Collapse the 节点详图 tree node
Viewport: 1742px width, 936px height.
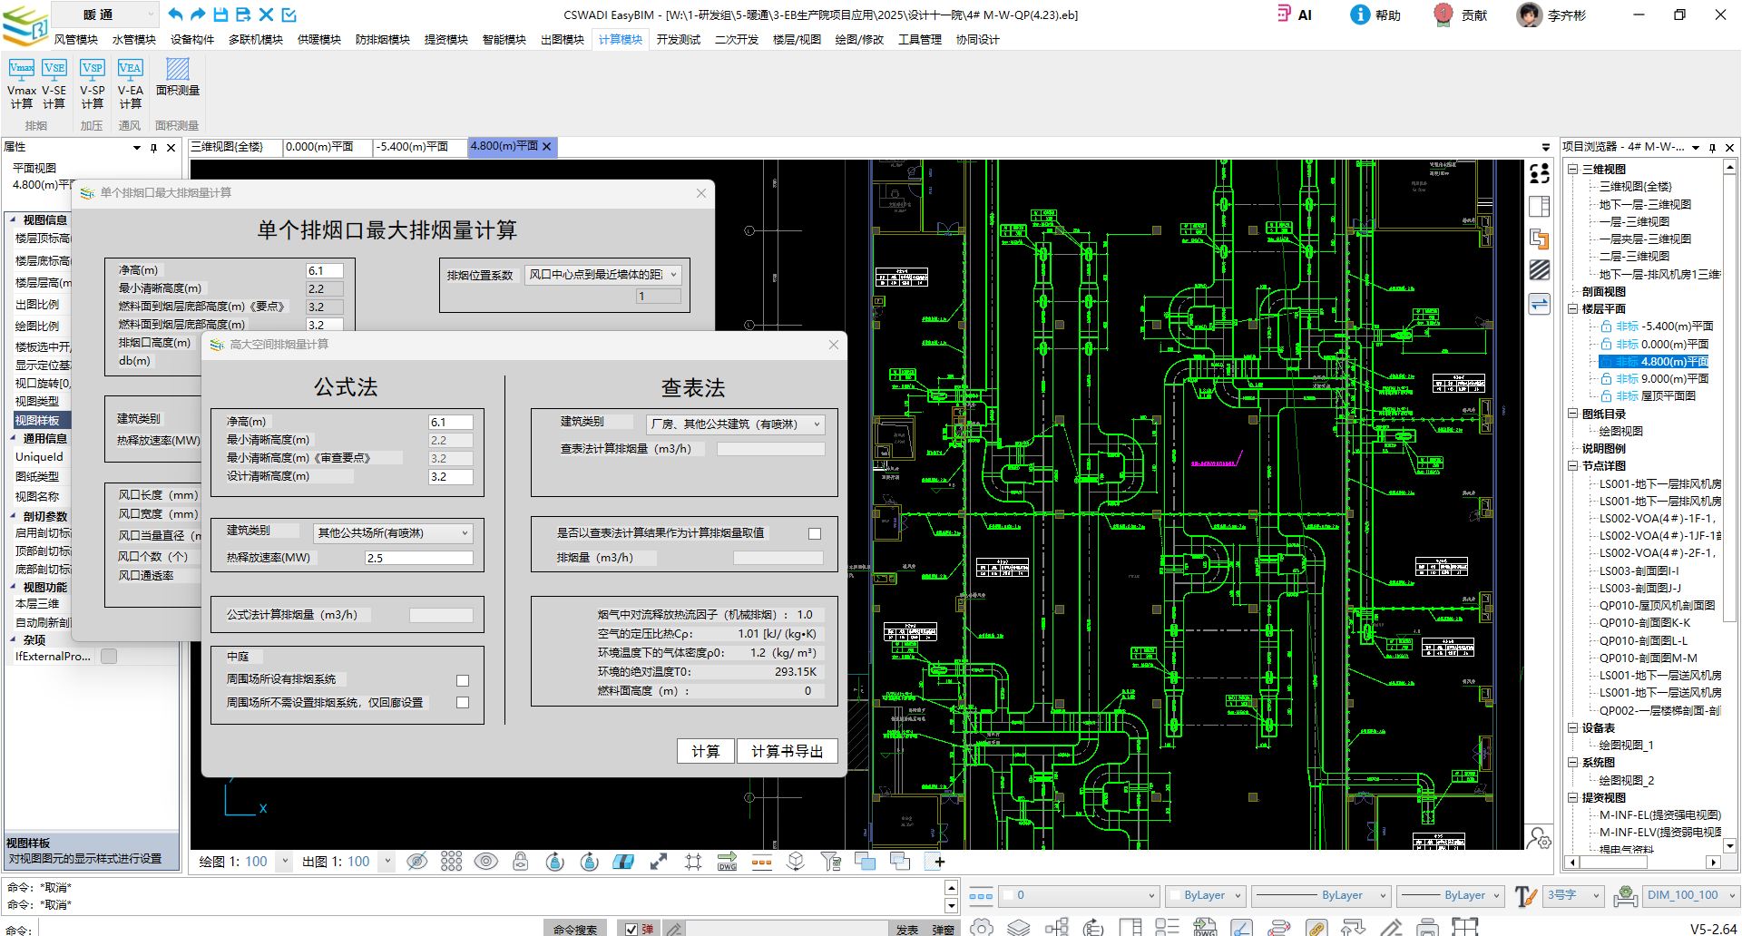1573,466
